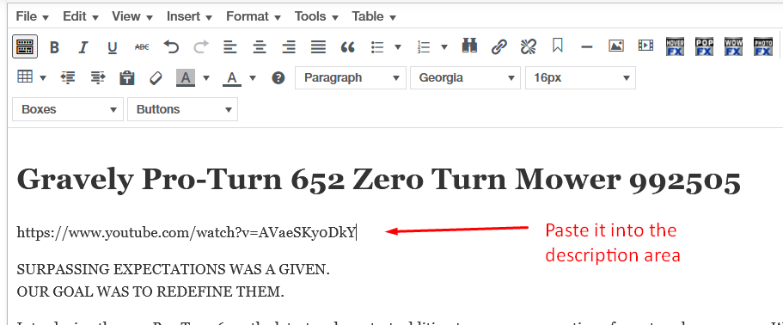Image resolution: width=783 pixels, height=325 pixels.
Task: Apply strikethrough formatting
Action: [142, 47]
